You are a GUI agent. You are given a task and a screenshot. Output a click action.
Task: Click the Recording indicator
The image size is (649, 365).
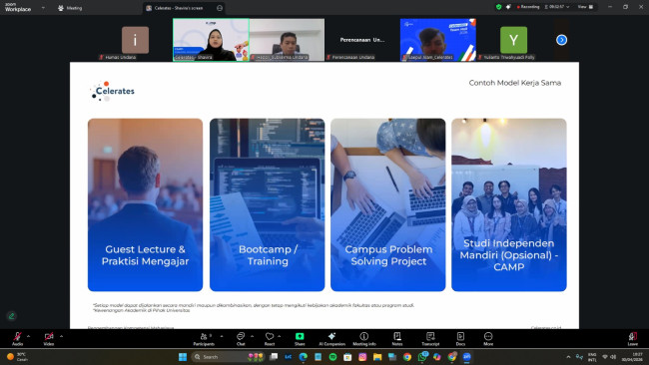click(528, 7)
